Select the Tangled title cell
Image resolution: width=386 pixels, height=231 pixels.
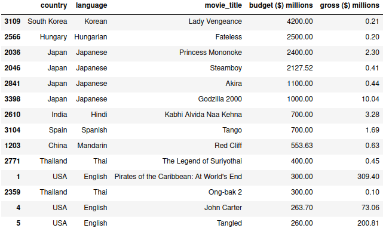[x=229, y=223]
